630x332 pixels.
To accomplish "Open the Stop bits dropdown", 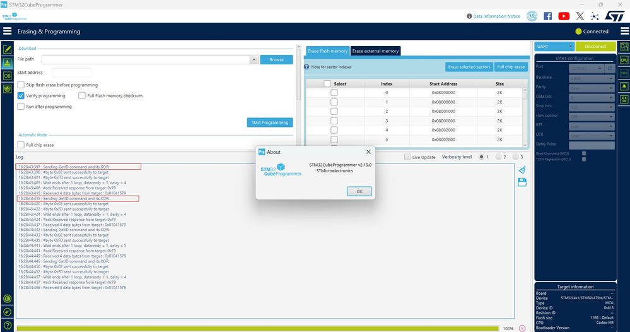I will click(592, 107).
